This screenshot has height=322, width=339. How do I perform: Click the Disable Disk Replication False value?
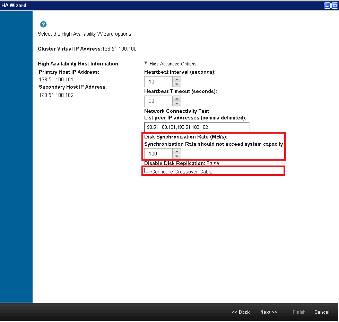pos(213,163)
